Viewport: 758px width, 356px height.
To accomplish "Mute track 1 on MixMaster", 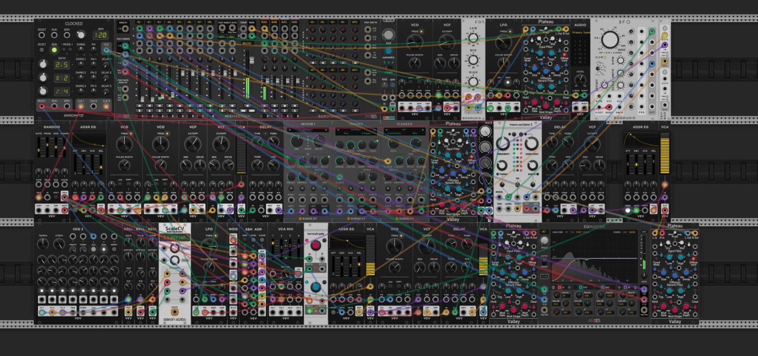I will point(140,106).
